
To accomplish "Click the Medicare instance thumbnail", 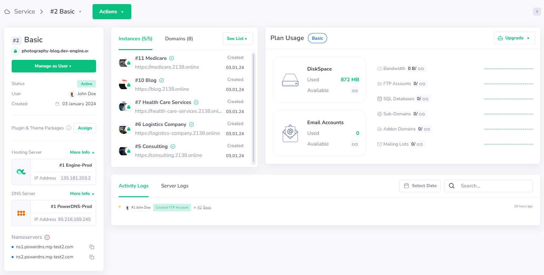I will tap(123, 63).
